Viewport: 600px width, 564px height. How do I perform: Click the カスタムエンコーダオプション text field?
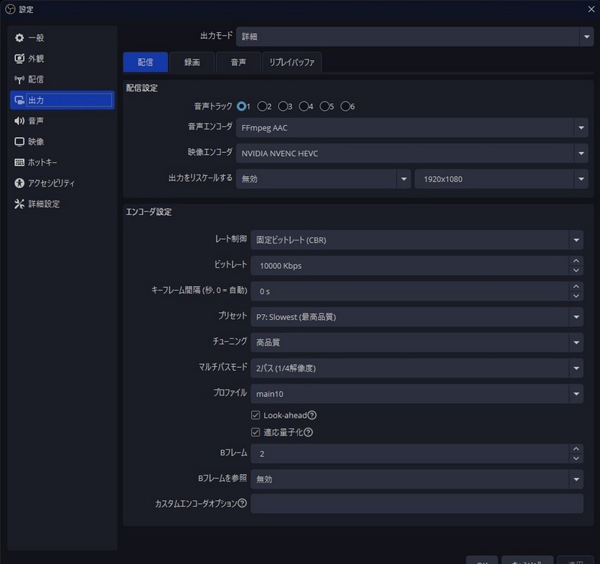(417, 503)
